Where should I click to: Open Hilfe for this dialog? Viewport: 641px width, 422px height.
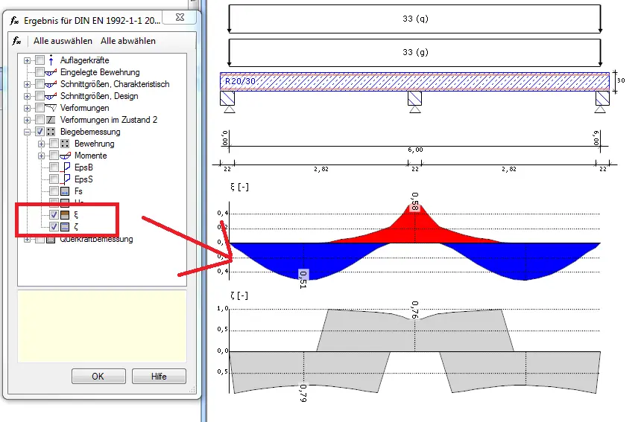point(159,376)
